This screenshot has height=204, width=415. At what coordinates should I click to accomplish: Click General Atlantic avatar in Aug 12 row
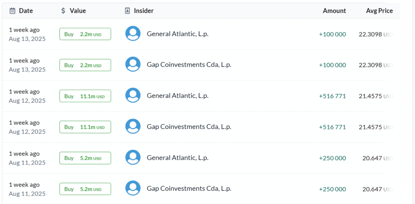[x=133, y=95]
